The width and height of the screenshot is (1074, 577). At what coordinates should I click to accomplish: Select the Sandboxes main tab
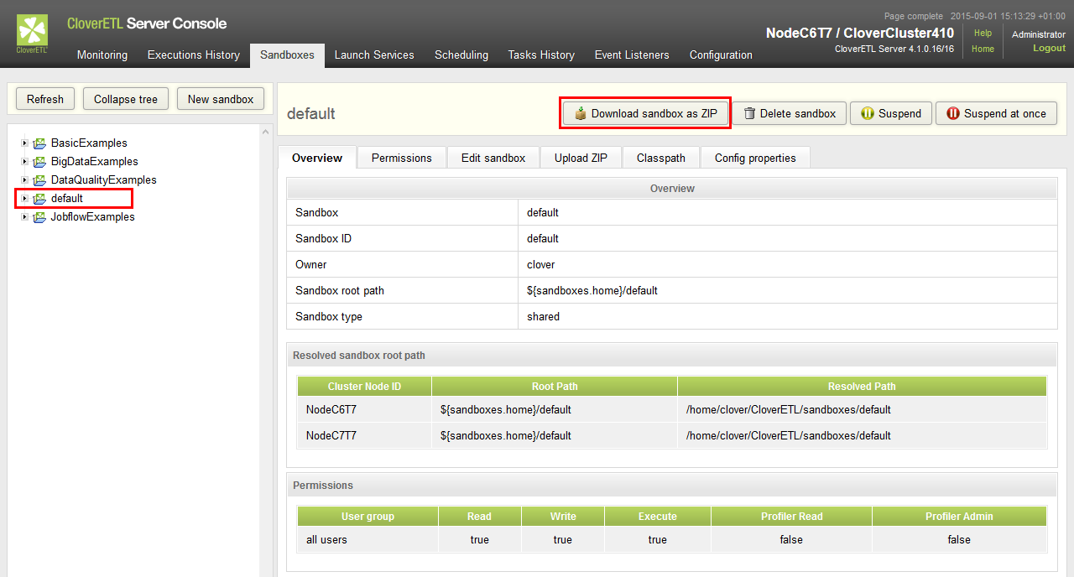point(287,55)
